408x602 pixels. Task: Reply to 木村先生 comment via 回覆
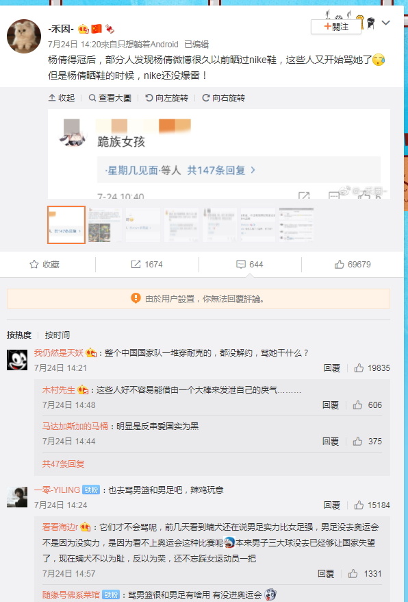pyautogui.click(x=331, y=405)
